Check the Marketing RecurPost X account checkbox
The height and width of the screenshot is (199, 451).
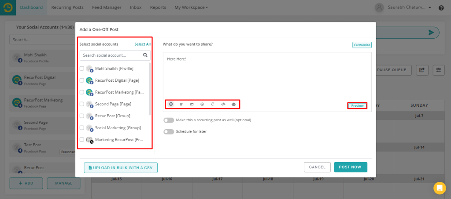(x=82, y=140)
